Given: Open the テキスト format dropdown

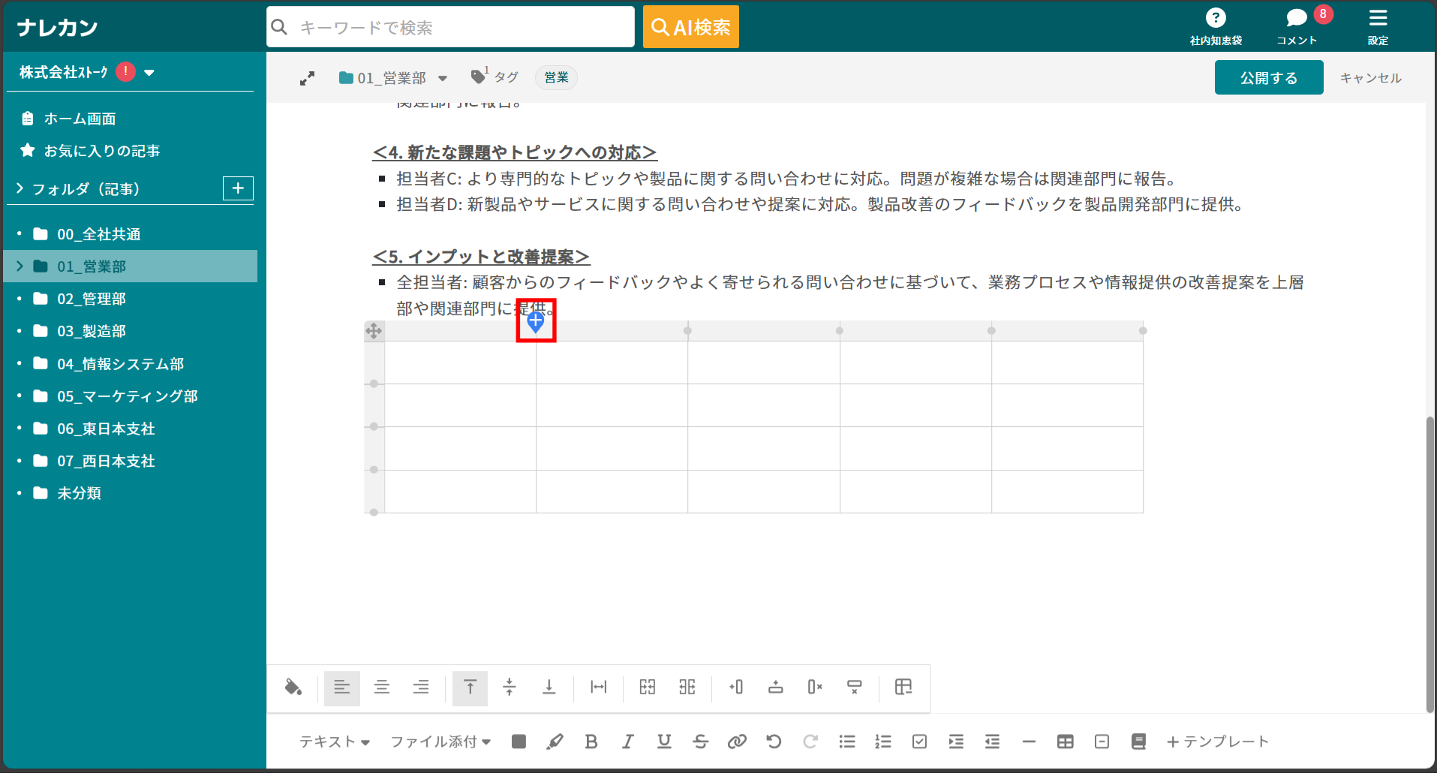Looking at the screenshot, I should (335, 741).
